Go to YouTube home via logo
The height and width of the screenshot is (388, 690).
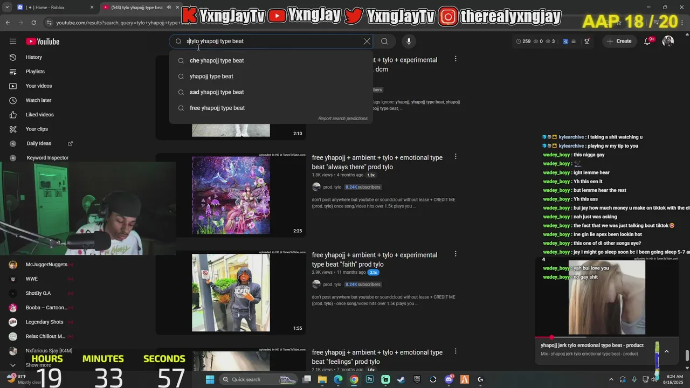tap(43, 41)
